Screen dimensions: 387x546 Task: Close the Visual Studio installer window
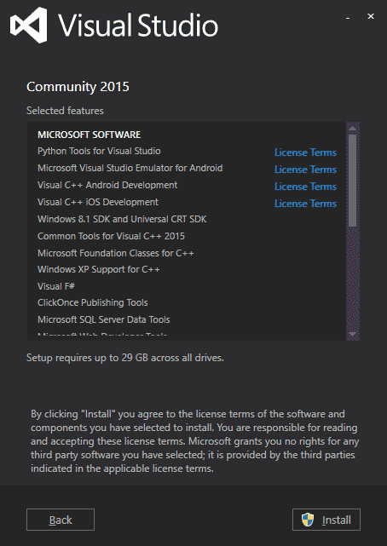(x=371, y=16)
